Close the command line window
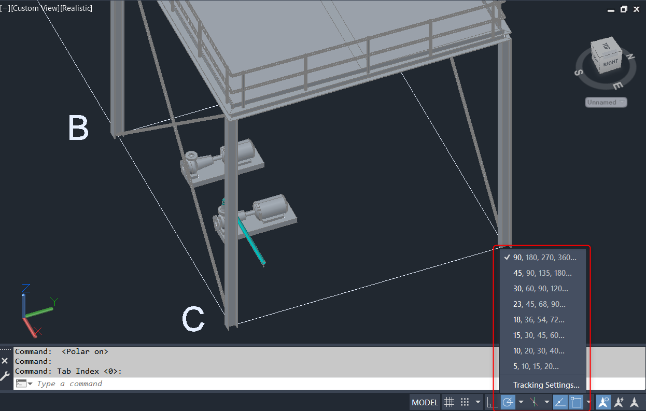 [x=5, y=361]
